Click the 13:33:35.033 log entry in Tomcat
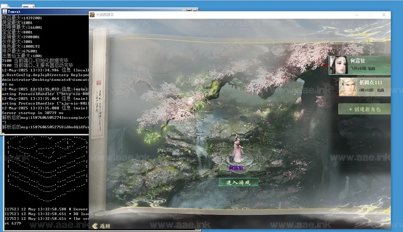This screenshot has height=232, width=403. pyautogui.click(x=45, y=89)
